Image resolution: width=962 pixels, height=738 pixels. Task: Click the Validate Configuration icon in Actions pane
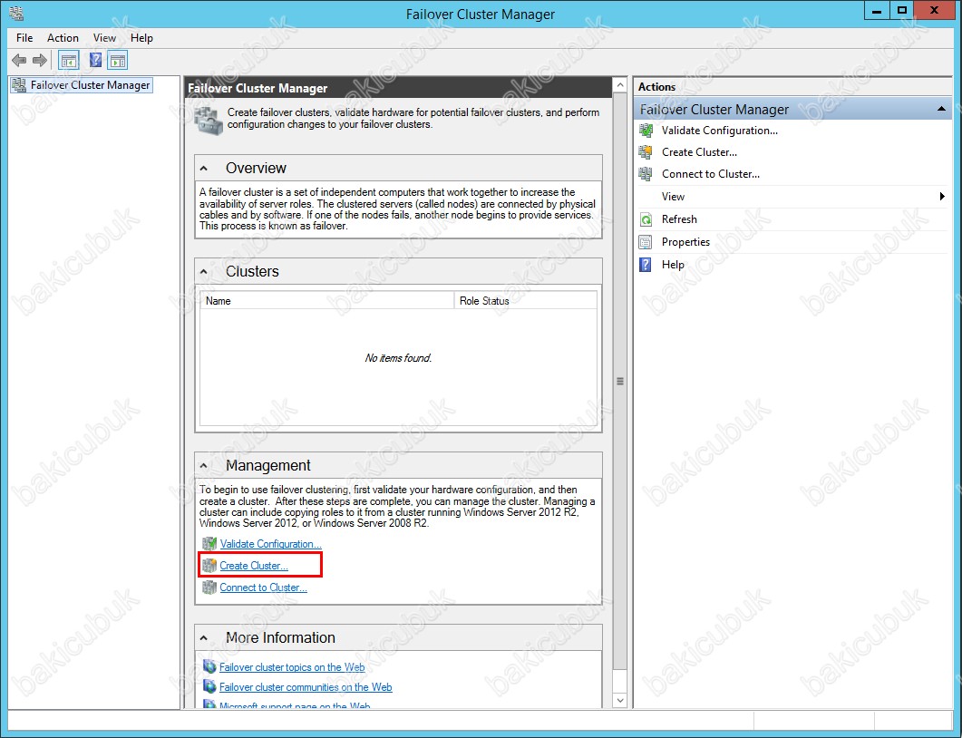pos(646,130)
